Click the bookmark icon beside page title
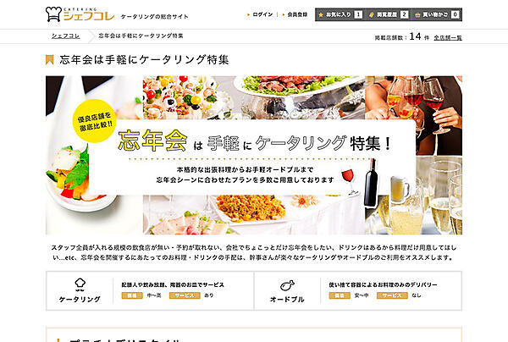The height and width of the screenshot is (342, 508). tap(50, 60)
